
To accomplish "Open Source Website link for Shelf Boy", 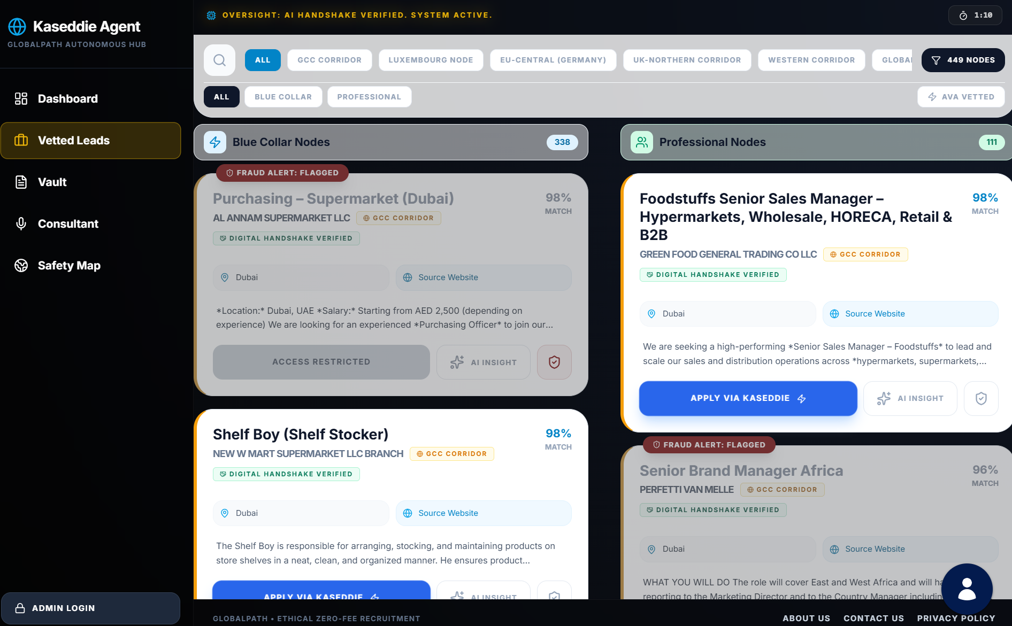I will pyautogui.click(x=484, y=513).
